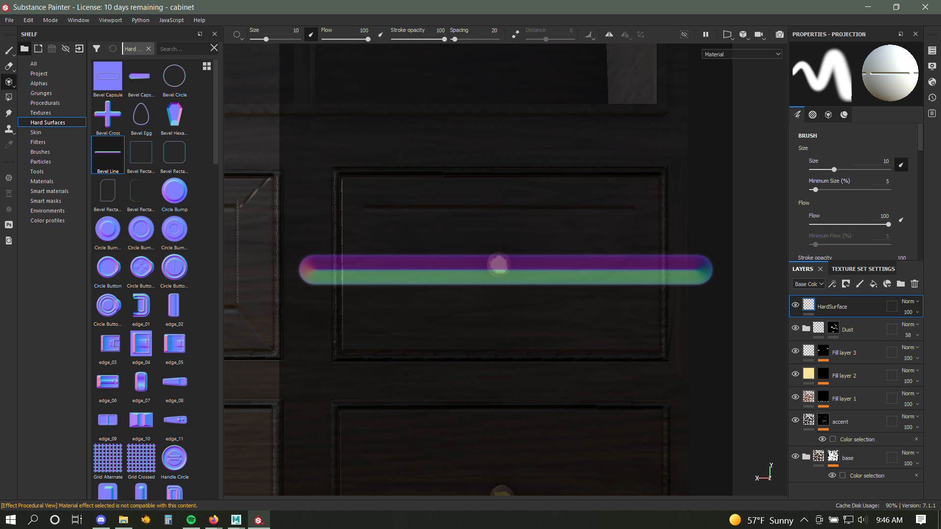Open the Material viewport mode dropdown
941x529 pixels.
coord(742,54)
